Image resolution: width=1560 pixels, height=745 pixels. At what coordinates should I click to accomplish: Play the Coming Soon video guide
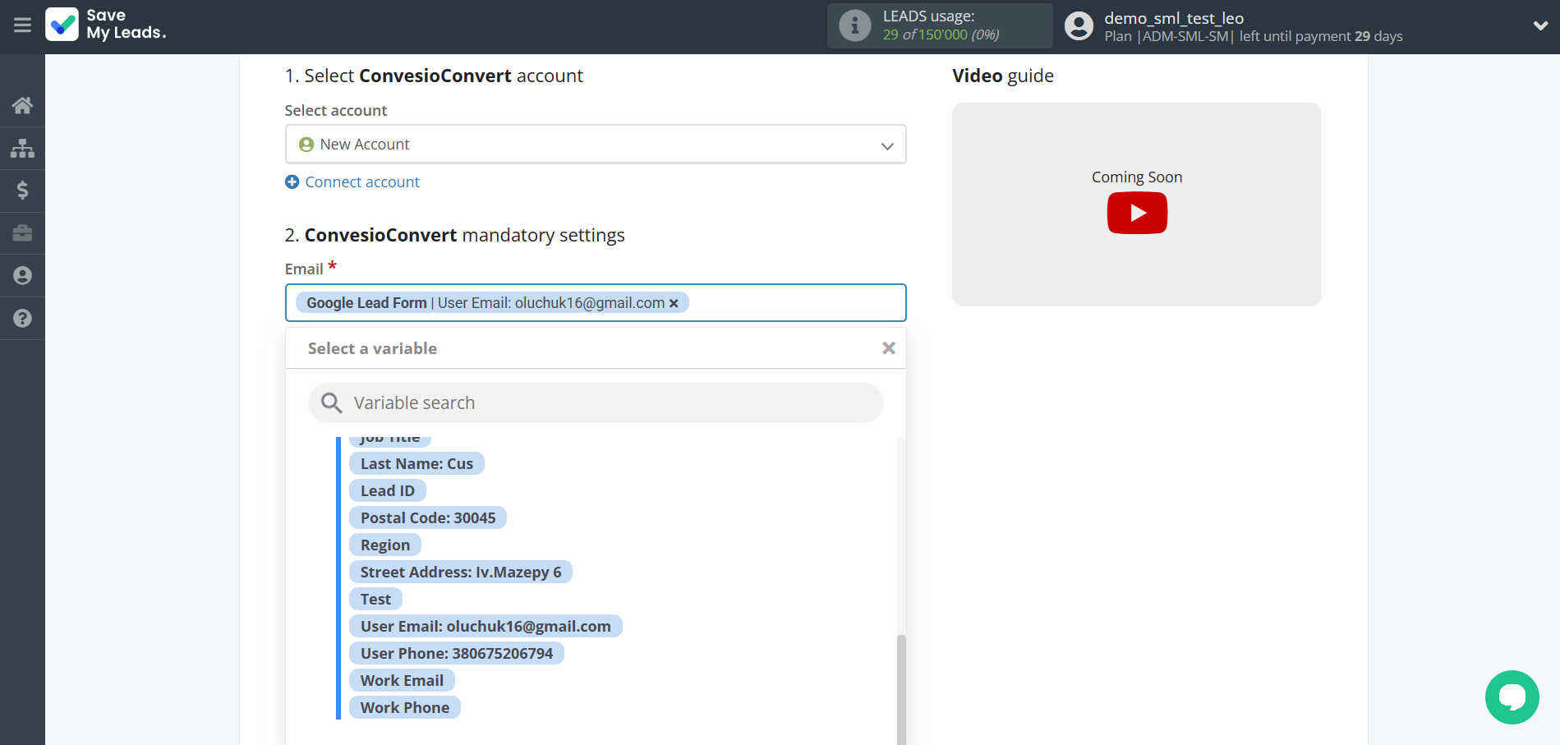pos(1137,214)
